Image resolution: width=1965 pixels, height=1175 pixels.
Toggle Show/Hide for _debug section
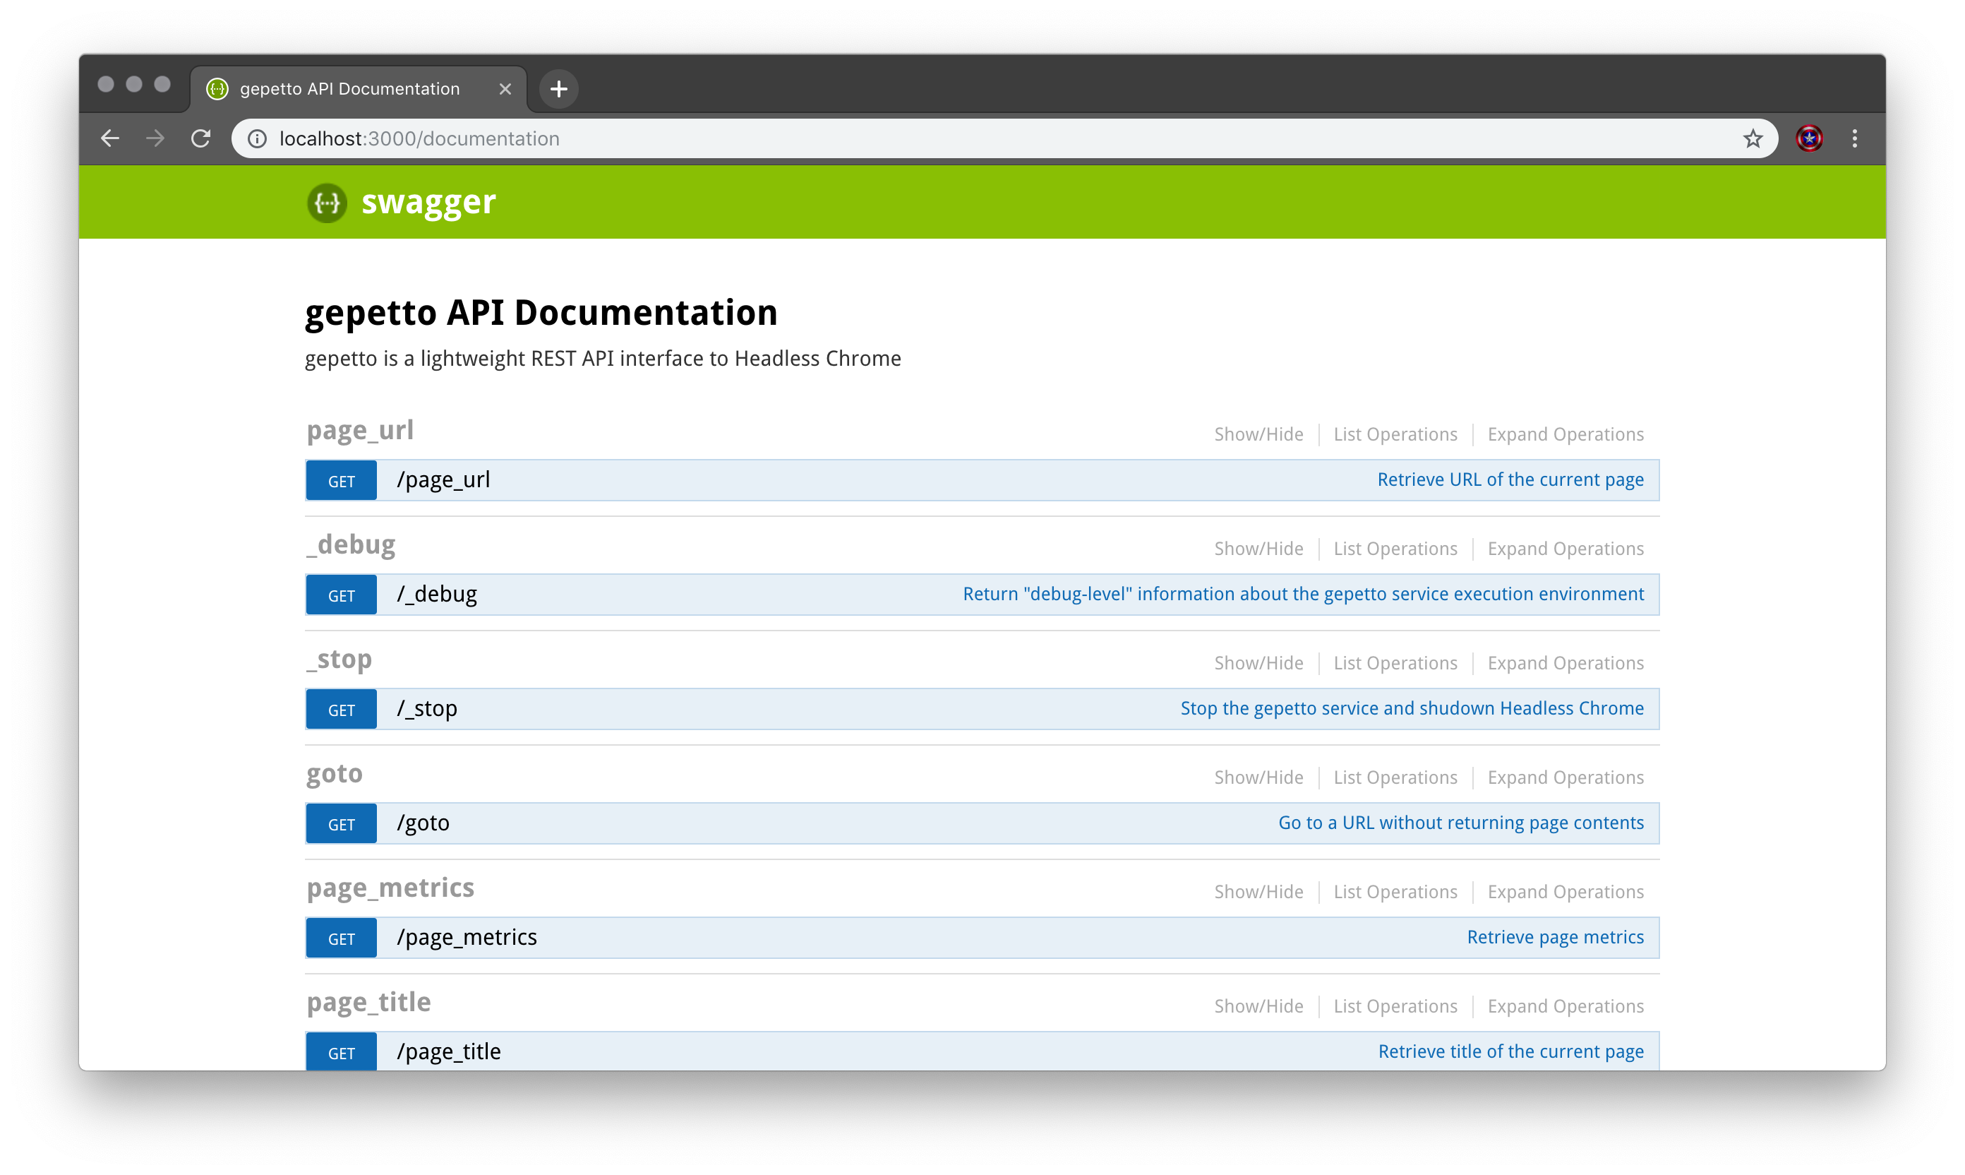1258,549
